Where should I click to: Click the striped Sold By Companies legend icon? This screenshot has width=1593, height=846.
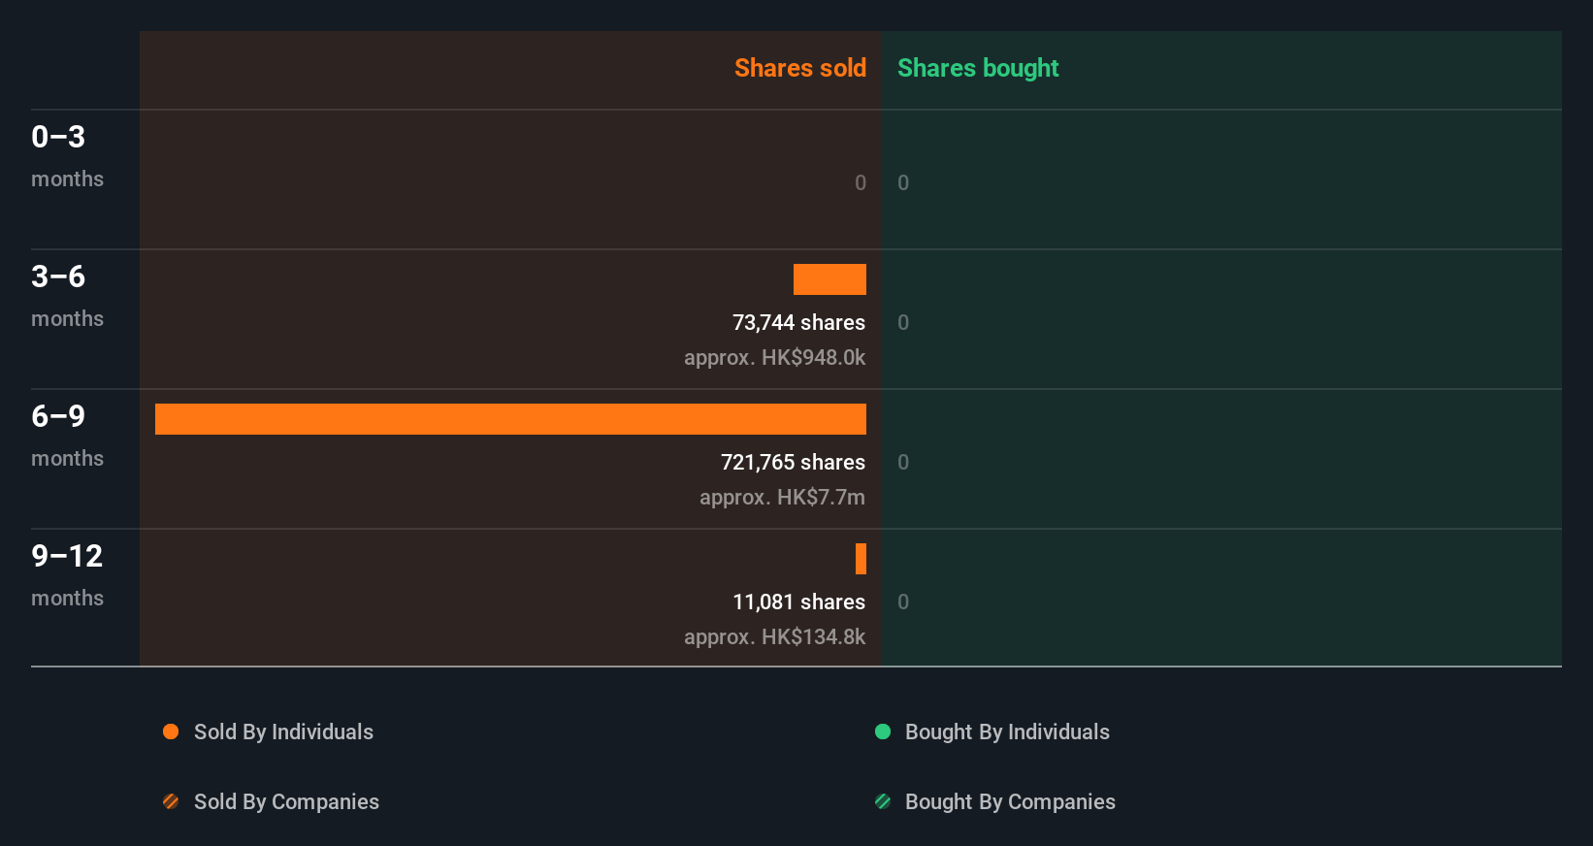[171, 801]
